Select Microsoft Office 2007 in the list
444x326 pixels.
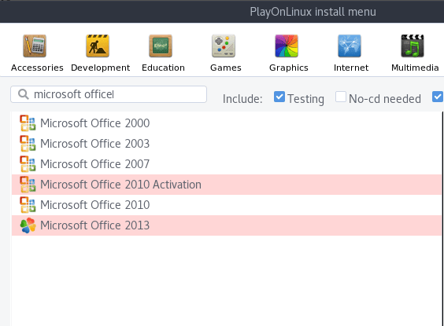coord(227,164)
